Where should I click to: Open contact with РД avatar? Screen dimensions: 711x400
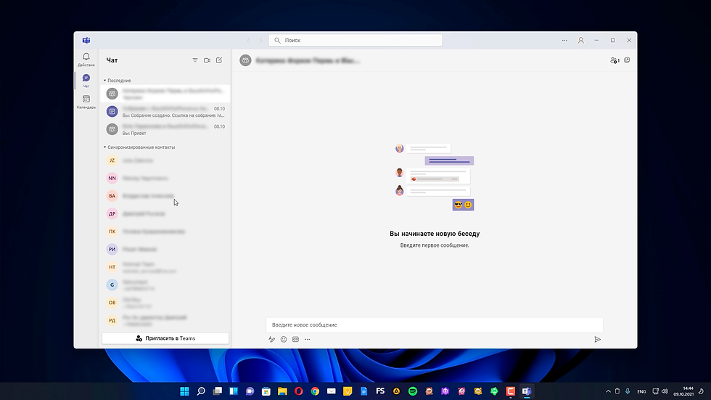(x=112, y=320)
